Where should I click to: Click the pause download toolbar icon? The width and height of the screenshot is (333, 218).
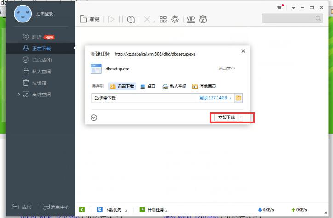coord(121,19)
